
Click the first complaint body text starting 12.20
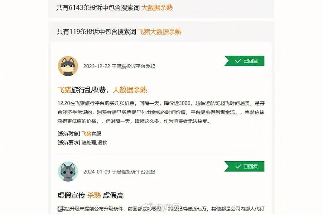161,112
